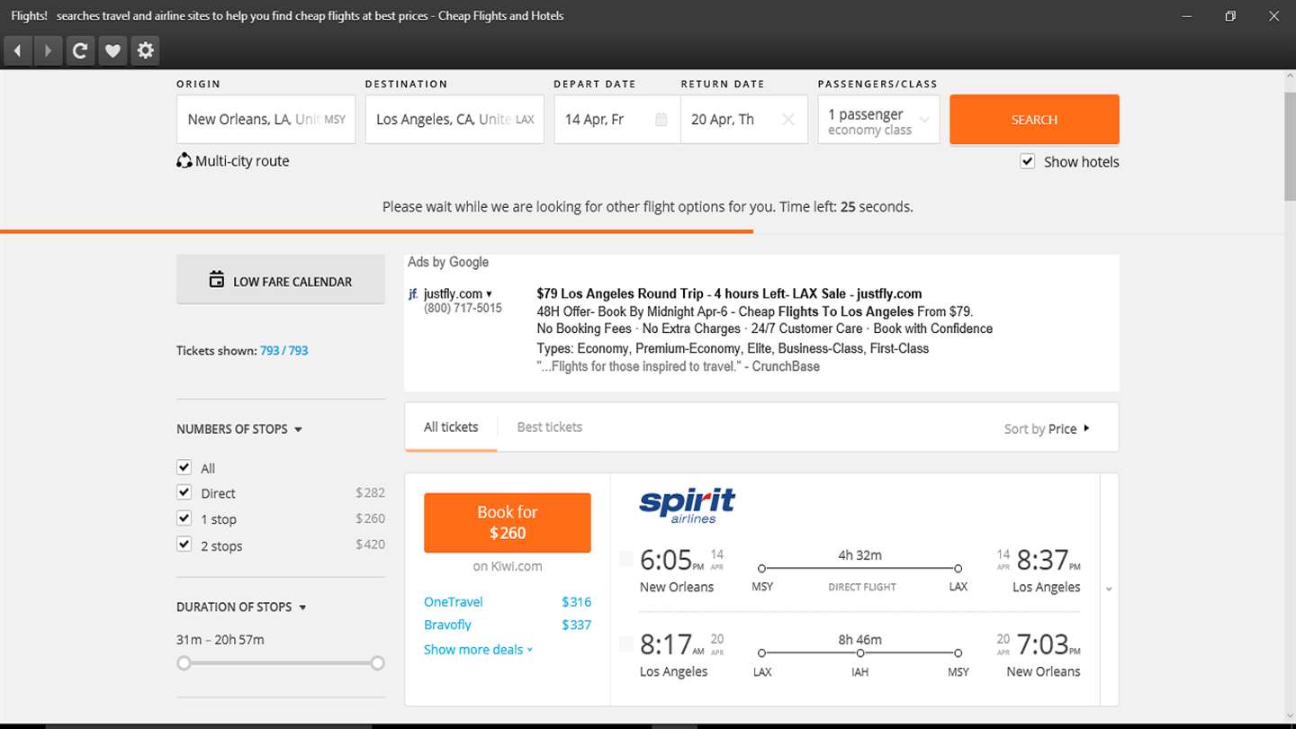Viewport: 1296px width, 729px height.
Task: Go forward with the right arrow button
Action: click(x=49, y=50)
